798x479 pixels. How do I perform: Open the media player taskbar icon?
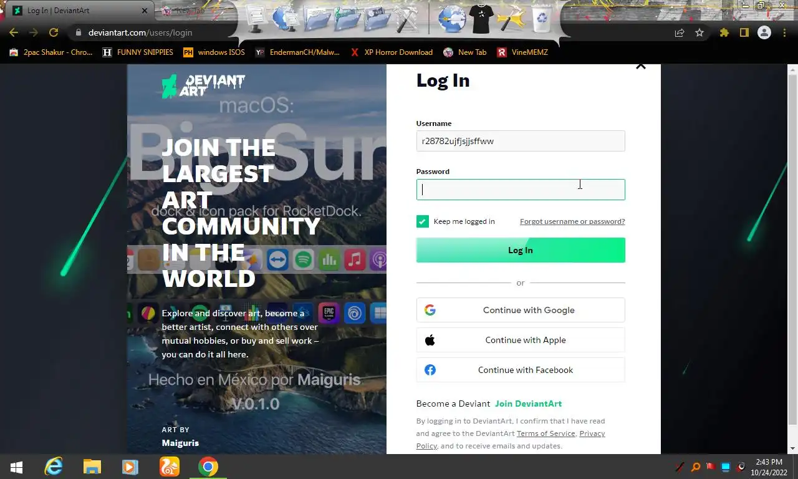click(130, 467)
